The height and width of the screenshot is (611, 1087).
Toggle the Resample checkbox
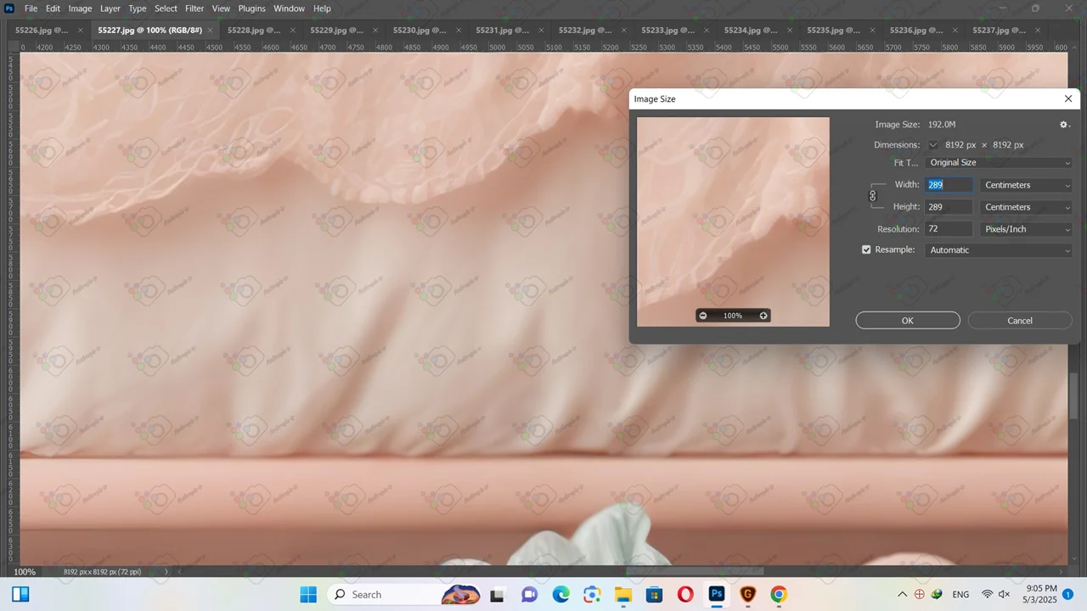tap(866, 250)
